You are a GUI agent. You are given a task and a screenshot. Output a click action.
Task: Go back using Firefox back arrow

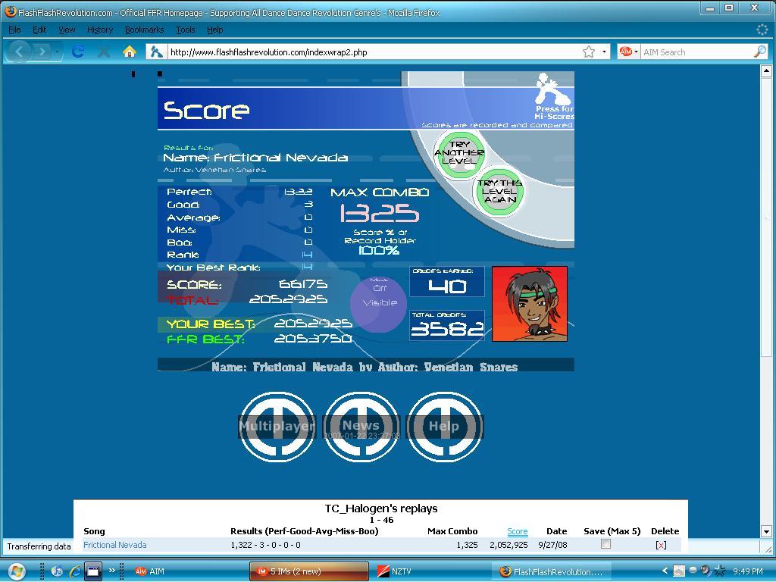click(19, 52)
